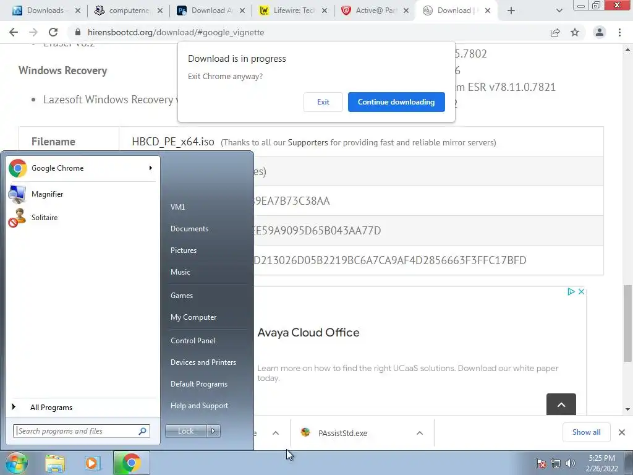The height and width of the screenshot is (475, 633).
Task: Open a new tab with plus button
Action: [x=511, y=11]
